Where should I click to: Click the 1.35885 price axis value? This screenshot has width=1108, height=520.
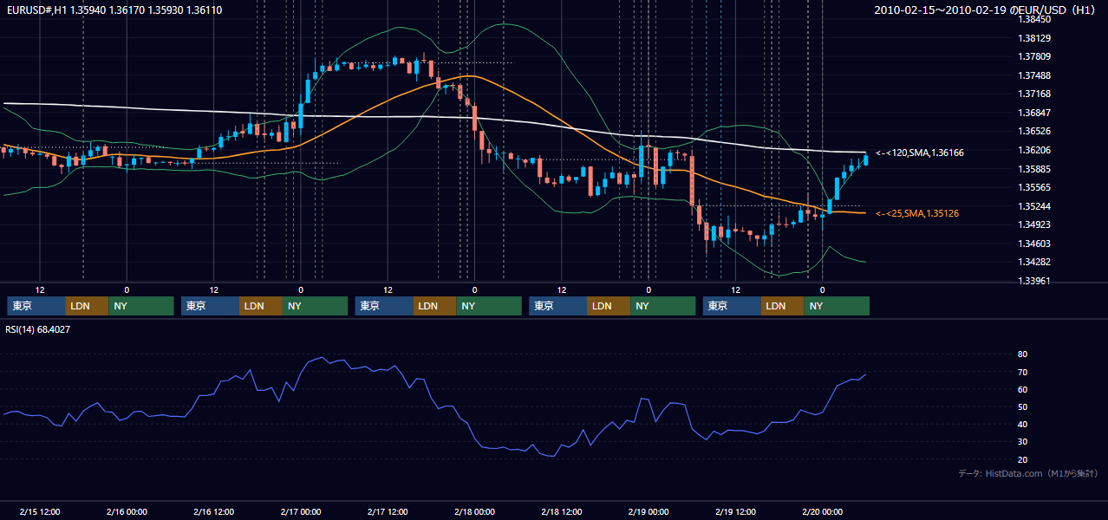click(x=1034, y=168)
